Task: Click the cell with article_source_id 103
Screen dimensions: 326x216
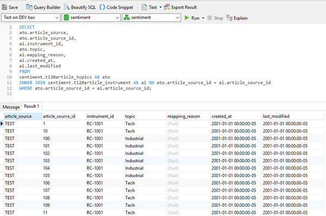Action: coord(64,161)
